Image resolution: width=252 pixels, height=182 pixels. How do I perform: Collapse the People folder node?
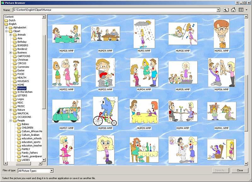coord(11,120)
